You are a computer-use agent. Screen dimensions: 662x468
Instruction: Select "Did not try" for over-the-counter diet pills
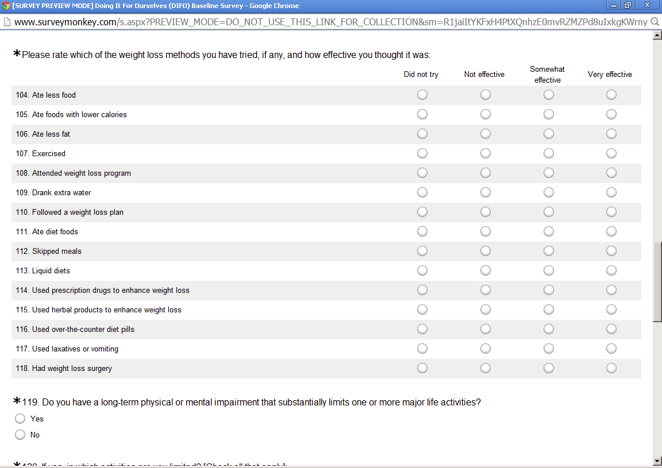point(422,329)
